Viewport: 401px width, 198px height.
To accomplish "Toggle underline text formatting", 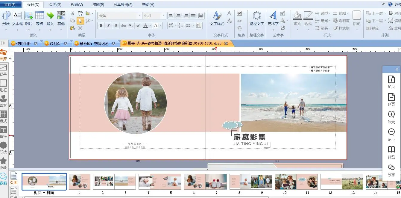I will coord(116,26).
